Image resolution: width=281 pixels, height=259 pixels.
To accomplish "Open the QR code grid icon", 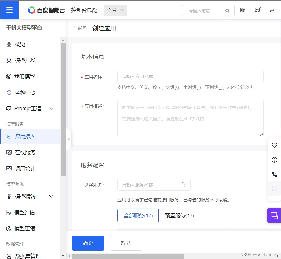I will (243, 10).
